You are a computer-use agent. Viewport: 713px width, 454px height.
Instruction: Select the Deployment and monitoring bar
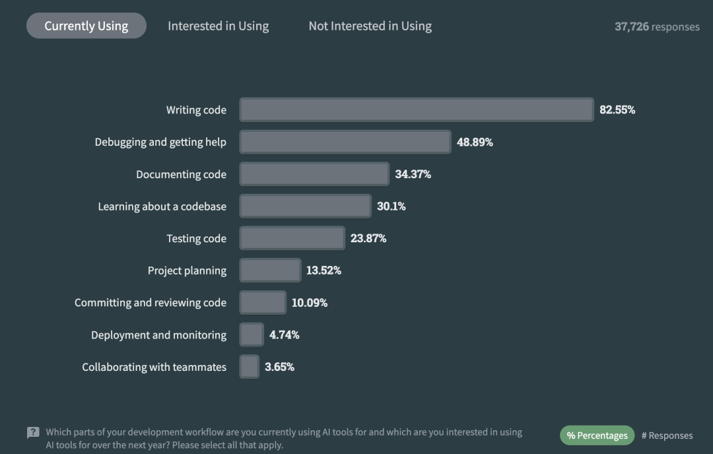click(252, 335)
